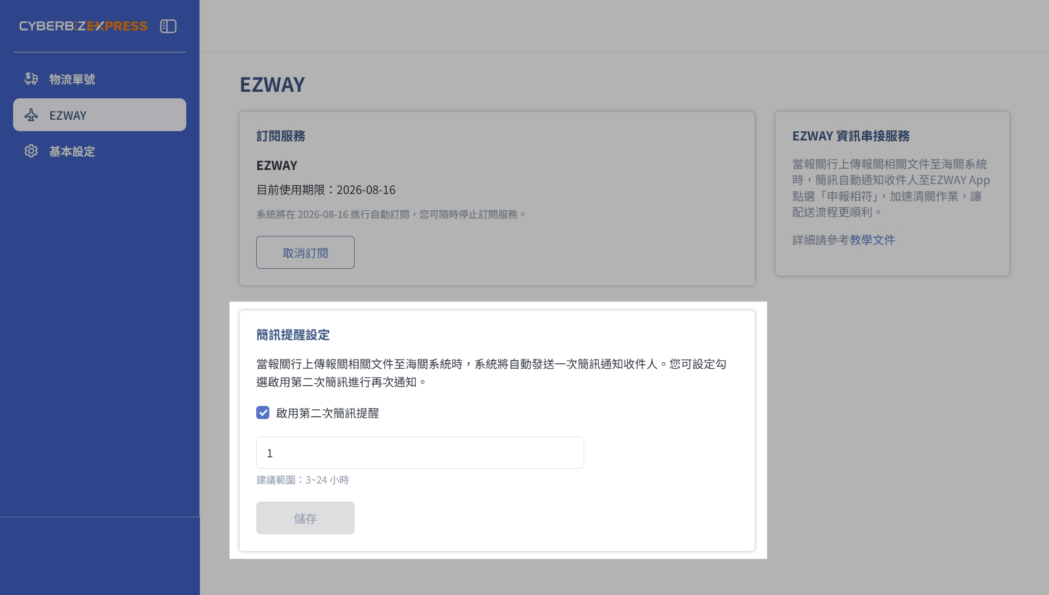
Task: Click the 簡訊提醒設定 heading
Action: 293,335
